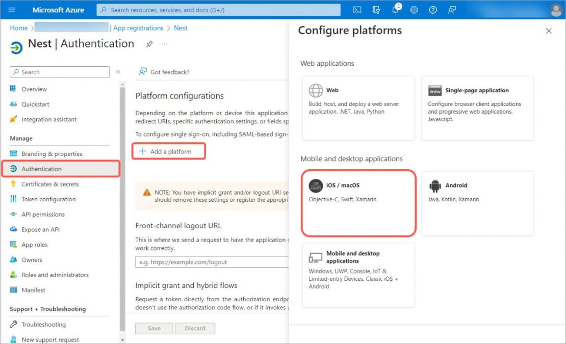Select Authentication in the left menu
Image resolution: width=566 pixels, height=344 pixels.
pos(61,169)
